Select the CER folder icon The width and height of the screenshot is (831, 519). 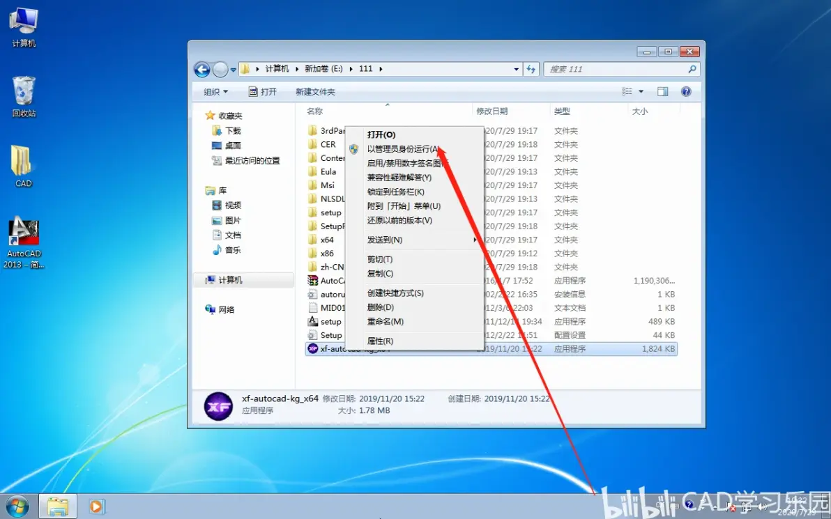click(x=313, y=144)
